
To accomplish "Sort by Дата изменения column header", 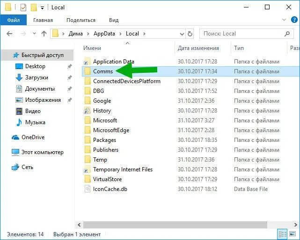I will (x=198, y=48).
